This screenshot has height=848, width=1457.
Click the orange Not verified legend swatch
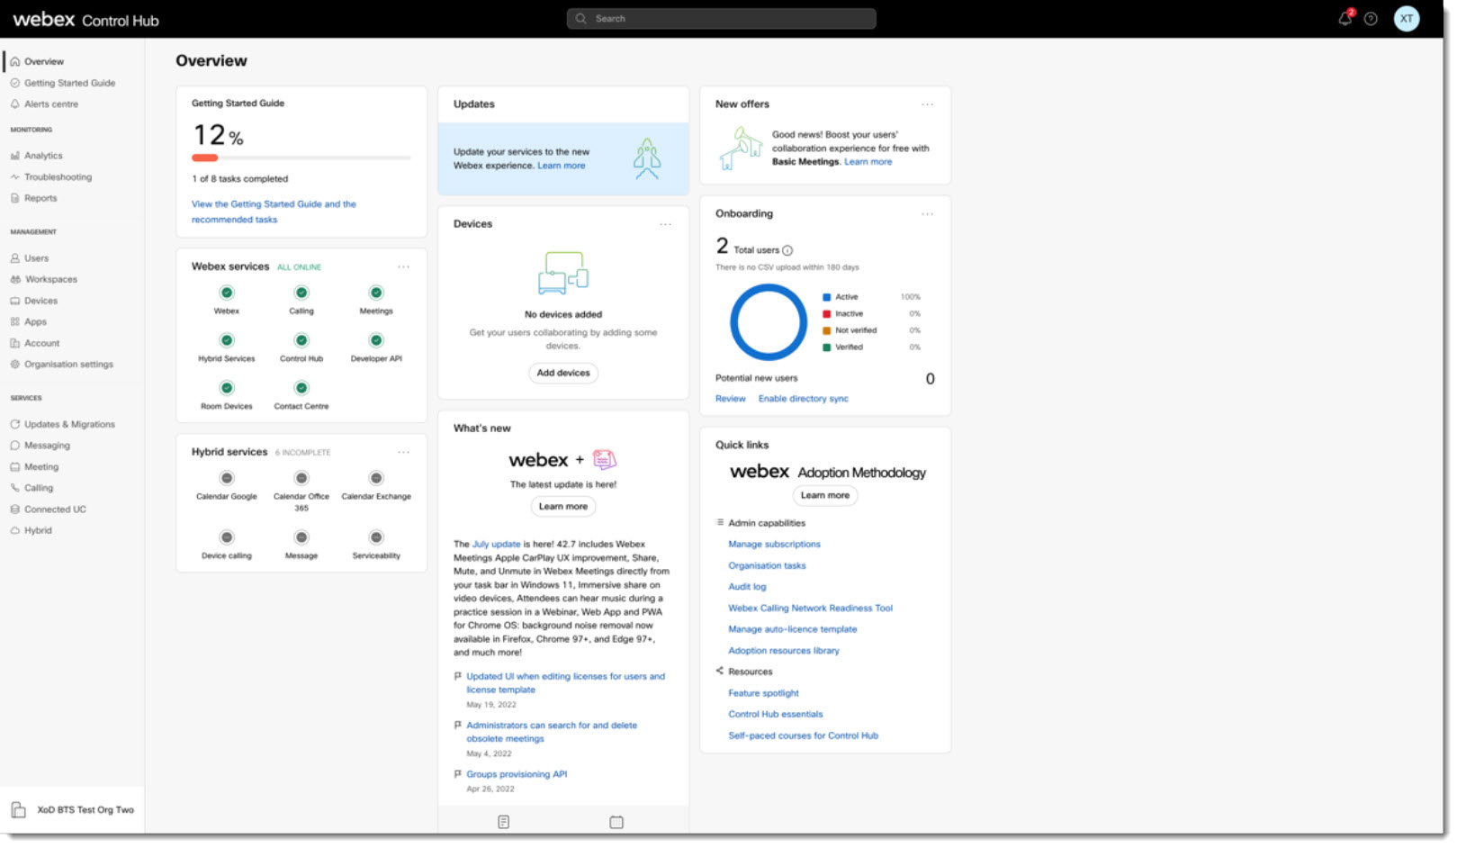[x=827, y=330]
